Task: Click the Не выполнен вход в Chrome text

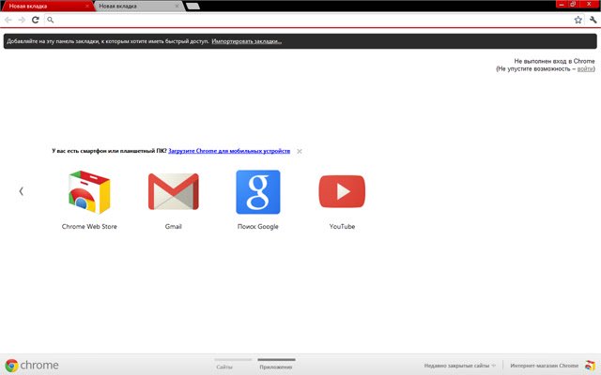Action: (x=554, y=61)
